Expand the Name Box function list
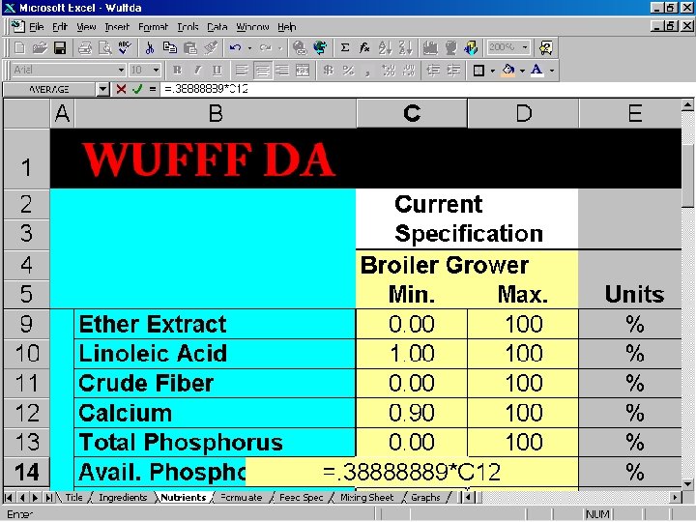The width and height of the screenshot is (696, 522). 103,89
